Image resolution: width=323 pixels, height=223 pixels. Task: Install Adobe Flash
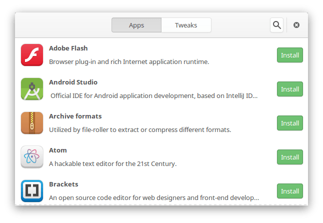(x=290, y=55)
